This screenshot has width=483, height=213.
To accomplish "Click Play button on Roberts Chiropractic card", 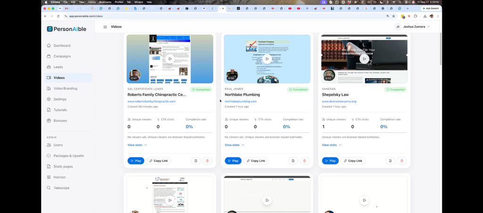I will coord(136,161).
